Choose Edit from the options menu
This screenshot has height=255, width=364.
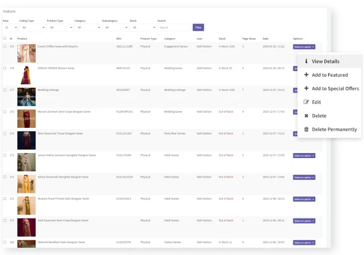coord(329,102)
